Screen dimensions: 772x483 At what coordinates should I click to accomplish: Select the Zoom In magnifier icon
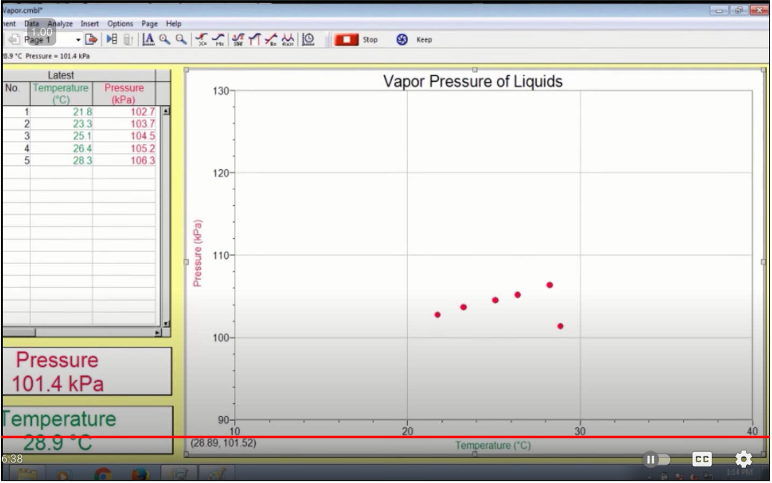165,39
